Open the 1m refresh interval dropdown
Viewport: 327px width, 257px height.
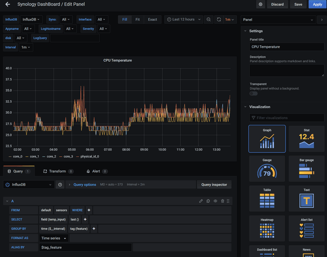229,19
